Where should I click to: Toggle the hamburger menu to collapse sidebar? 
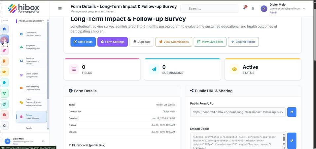(60, 9)
